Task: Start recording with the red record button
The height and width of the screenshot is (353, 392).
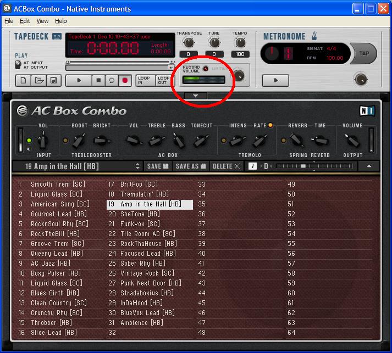Action: tap(125, 81)
